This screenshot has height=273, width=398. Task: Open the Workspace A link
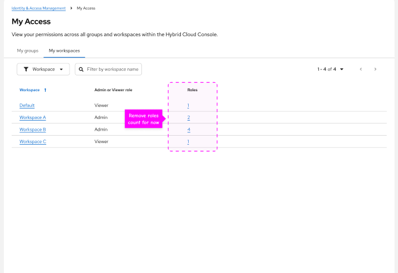click(32, 117)
